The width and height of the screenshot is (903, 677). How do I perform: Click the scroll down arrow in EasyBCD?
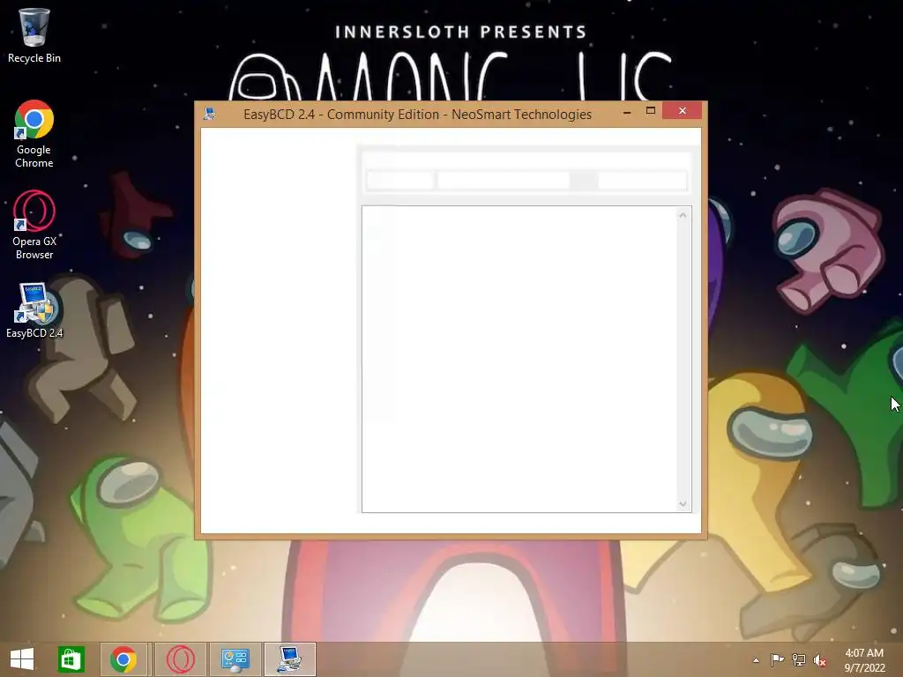point(683,503)
